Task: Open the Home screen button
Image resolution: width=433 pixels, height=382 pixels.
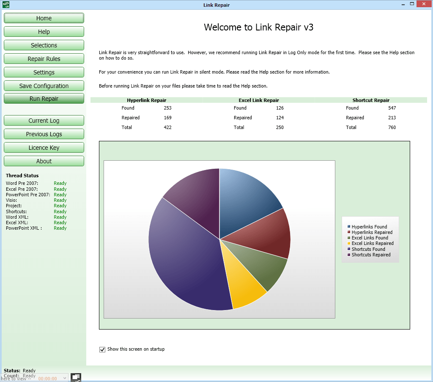Action: click(x=44, y=18)
